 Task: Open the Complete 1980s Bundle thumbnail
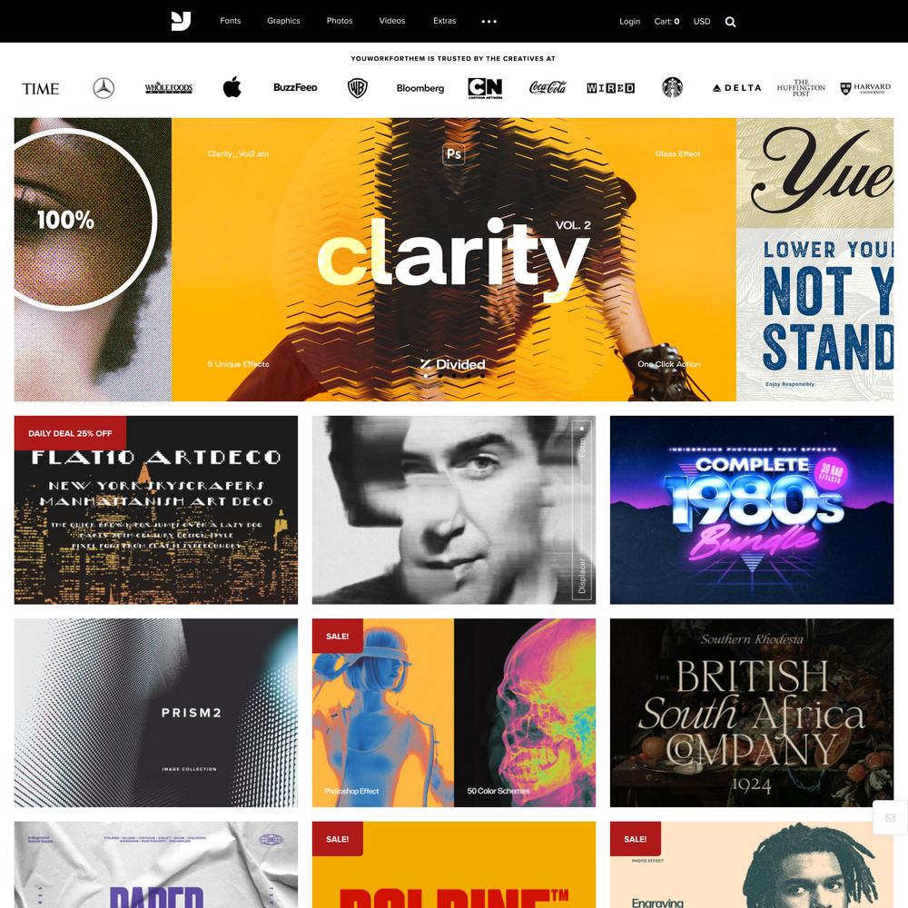click(752, 509)
